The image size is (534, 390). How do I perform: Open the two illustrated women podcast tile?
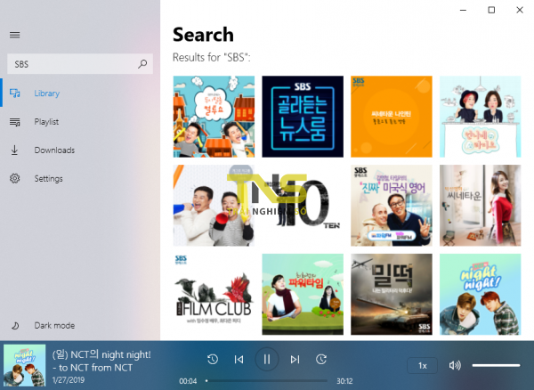point(481,117)
